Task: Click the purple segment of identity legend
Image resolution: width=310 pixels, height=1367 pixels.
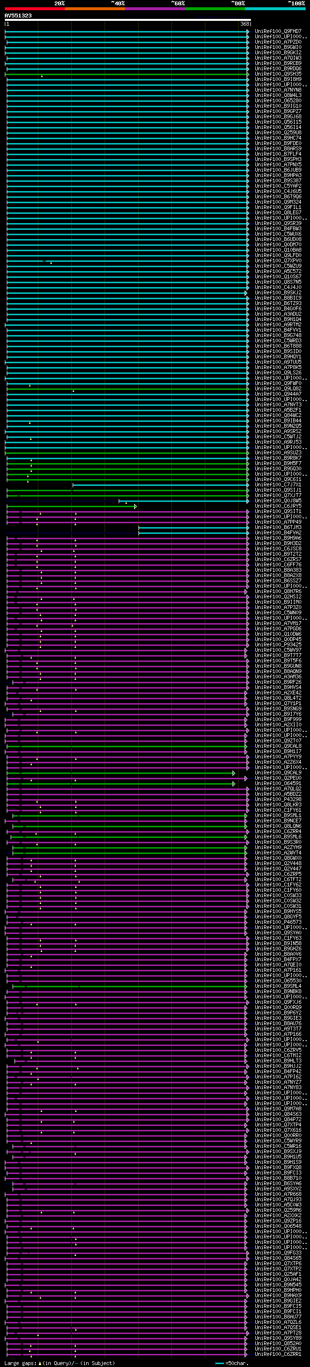Action: point(155,9)
